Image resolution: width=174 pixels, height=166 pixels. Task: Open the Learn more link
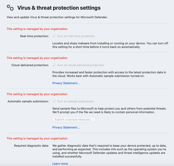(x=60, y=164)
